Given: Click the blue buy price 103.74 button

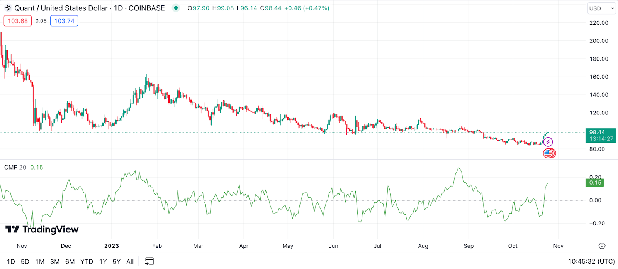Looking at the screenshot, I should pos(64,21).
